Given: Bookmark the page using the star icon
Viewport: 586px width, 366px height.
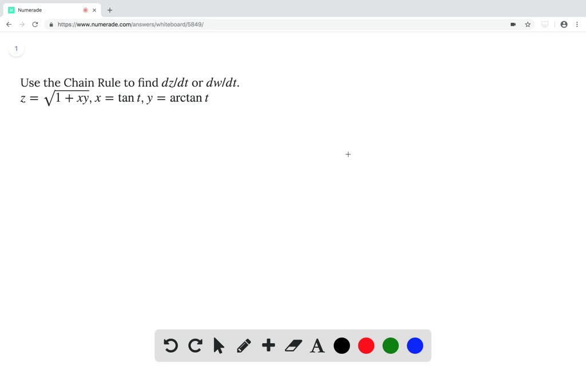Looking at the screenshot, I should pyautogui.click(x=527, y=24).
